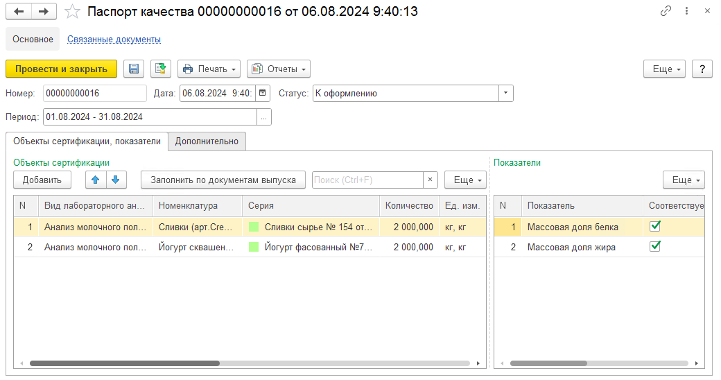721x380 pixels.
Task: Focus the Поиск (Ctrl+F) field
Action: click(x=367, y=180)
